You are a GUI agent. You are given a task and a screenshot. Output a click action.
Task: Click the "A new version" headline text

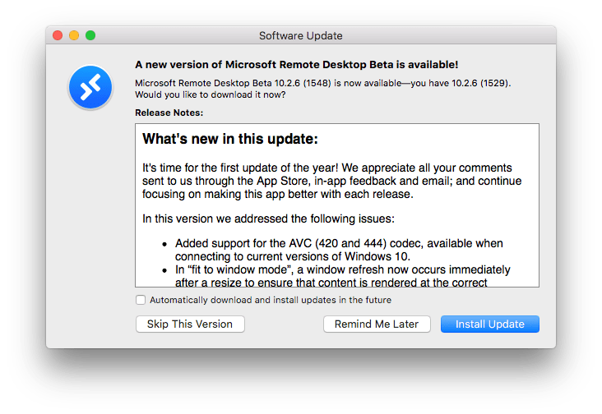297,63
